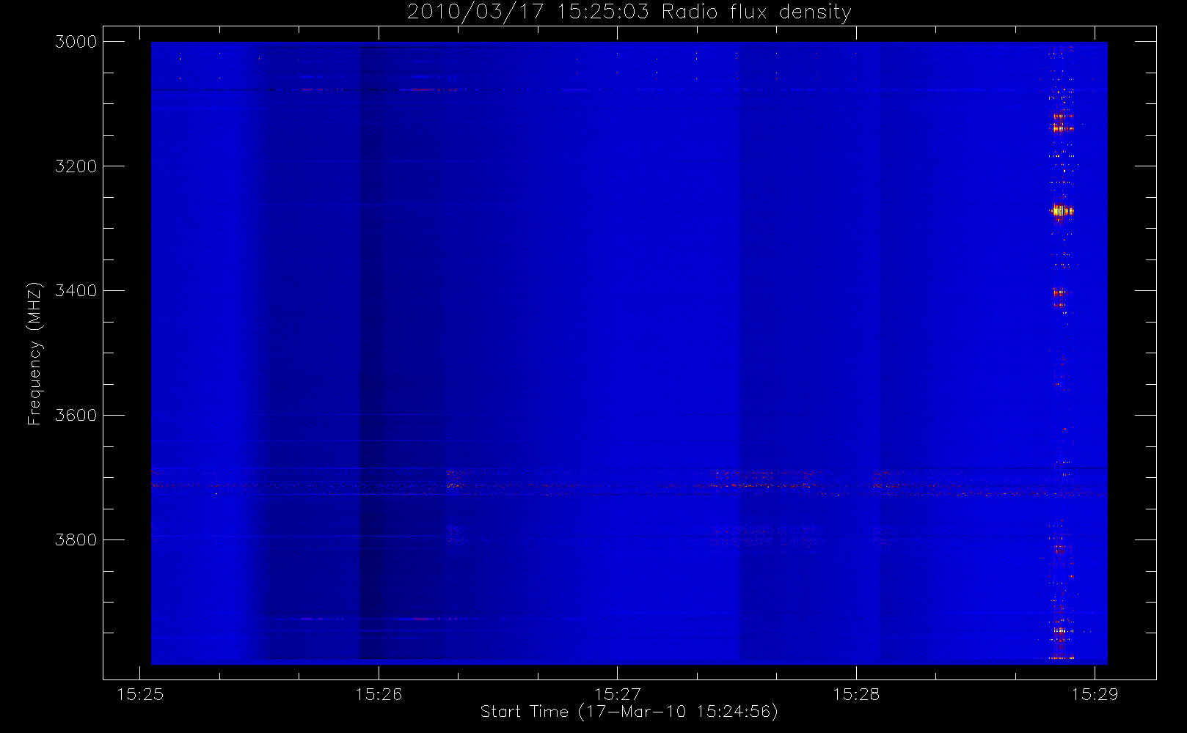Image resolution: width=1187 pixels, height=733 pixels.
Task: Click the 3400 frequency tick label
Action: [x=76, y=291]
